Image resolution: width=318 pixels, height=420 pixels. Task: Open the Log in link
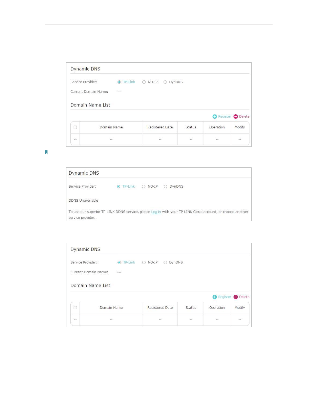click(x=156, y=212)
